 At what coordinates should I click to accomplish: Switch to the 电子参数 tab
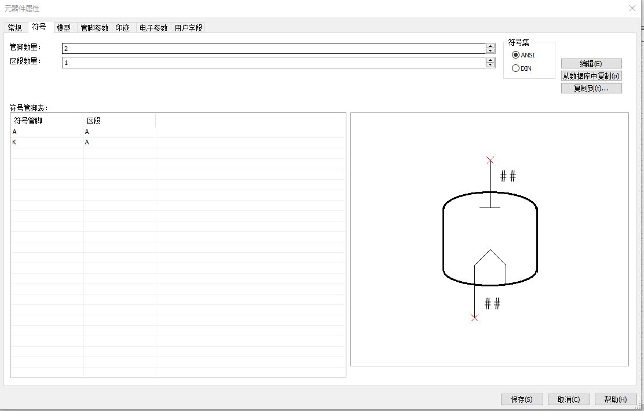click(x=153, y=28)
